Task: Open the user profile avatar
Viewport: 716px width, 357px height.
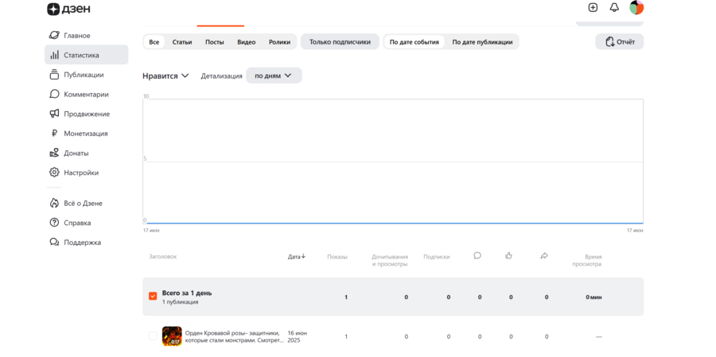Action: point(636,7)
